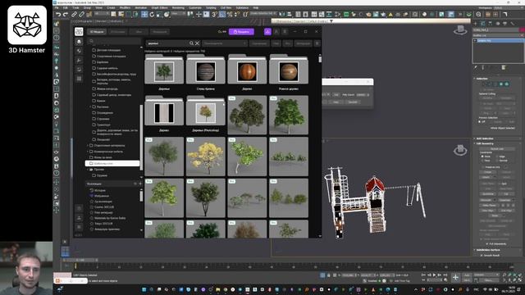
Task: Open the Utilities tab in command panel
Action: 513,24
